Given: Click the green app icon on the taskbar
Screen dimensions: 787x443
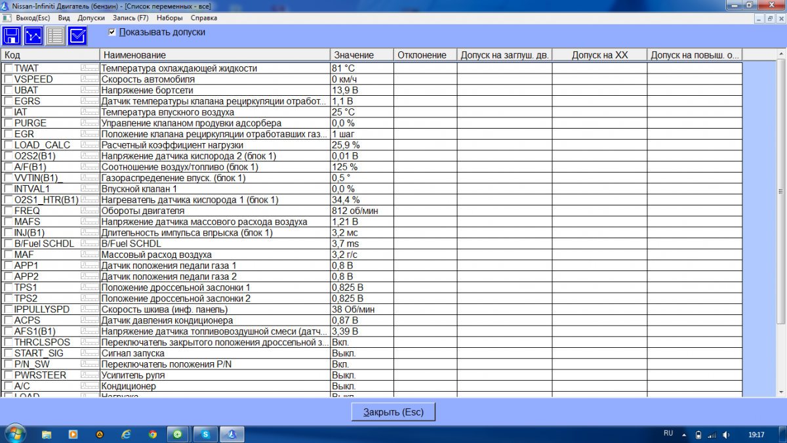Looking at the screenshot, I should click(x=178, y=434).
